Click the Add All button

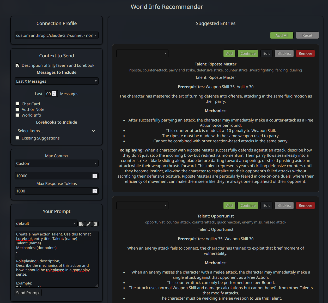pos(282,35)
